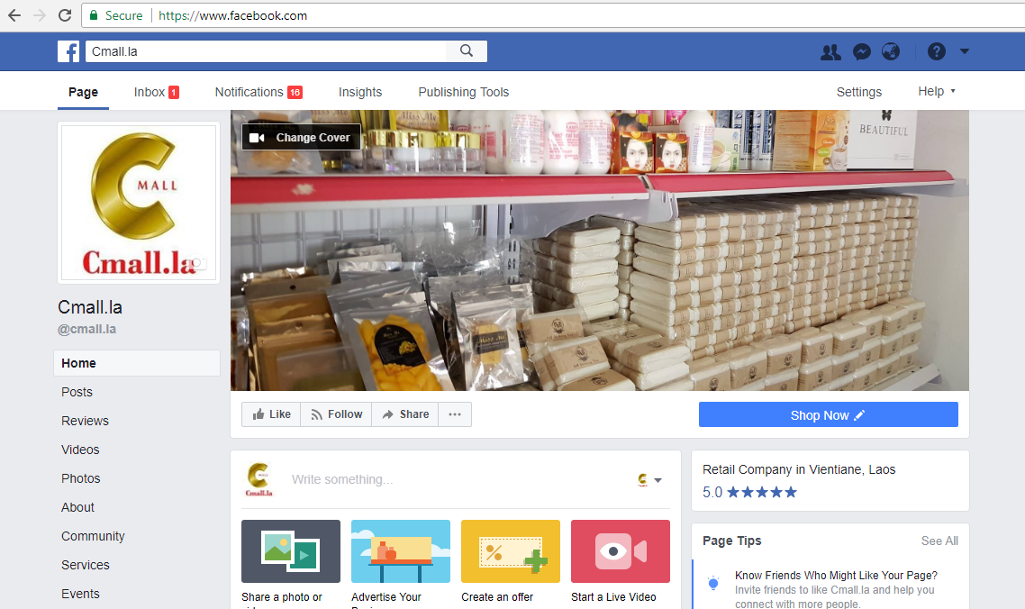Click the "Page Tips" heading text

click(731, 541)
